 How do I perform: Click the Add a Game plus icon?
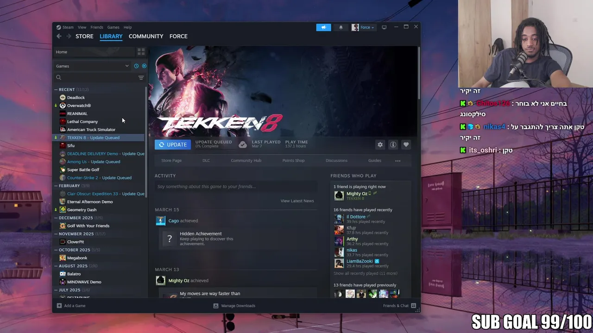coord(59,306)
